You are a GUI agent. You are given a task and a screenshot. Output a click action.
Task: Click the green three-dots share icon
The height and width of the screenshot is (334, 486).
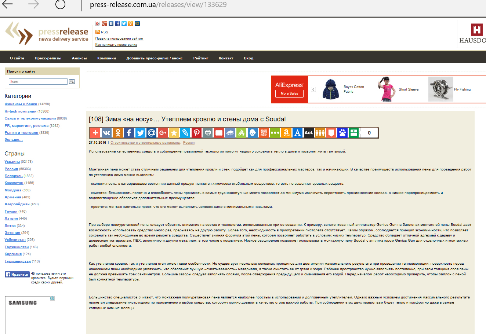[275, 133]
